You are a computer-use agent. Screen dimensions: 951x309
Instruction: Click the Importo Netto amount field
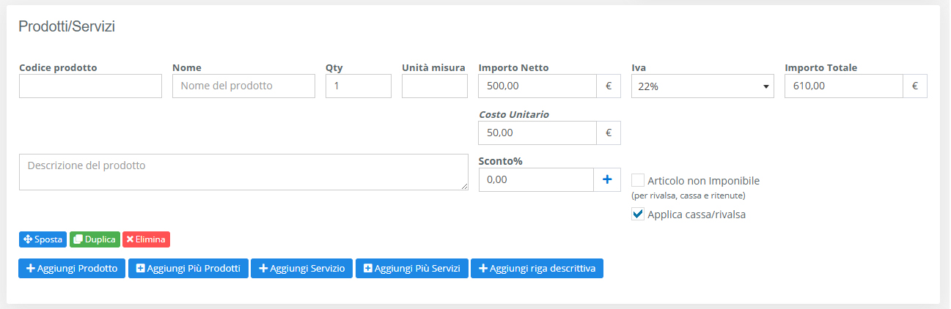(537, 86)
